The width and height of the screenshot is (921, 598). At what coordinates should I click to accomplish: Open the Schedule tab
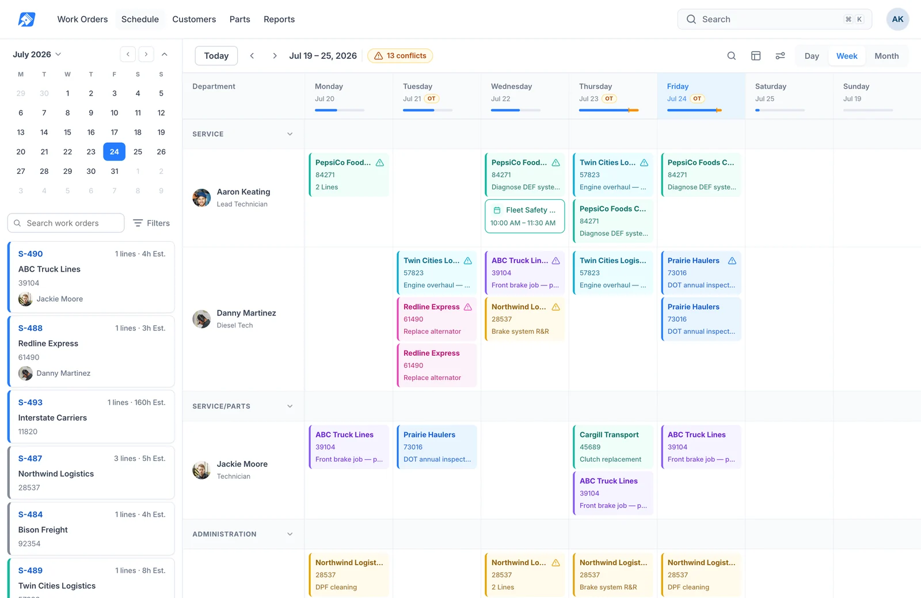pos(140,19)
